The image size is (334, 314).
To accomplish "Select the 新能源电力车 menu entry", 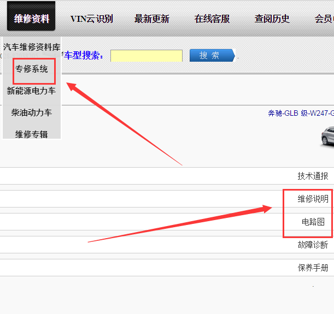I will pos(32,91).
